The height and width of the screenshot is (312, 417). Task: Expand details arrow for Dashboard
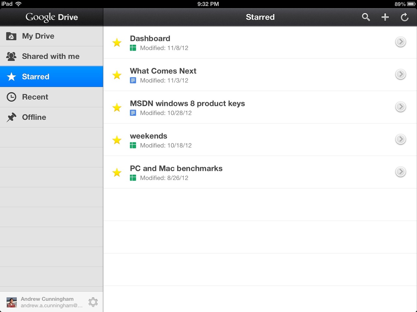[x=400, y=42]
